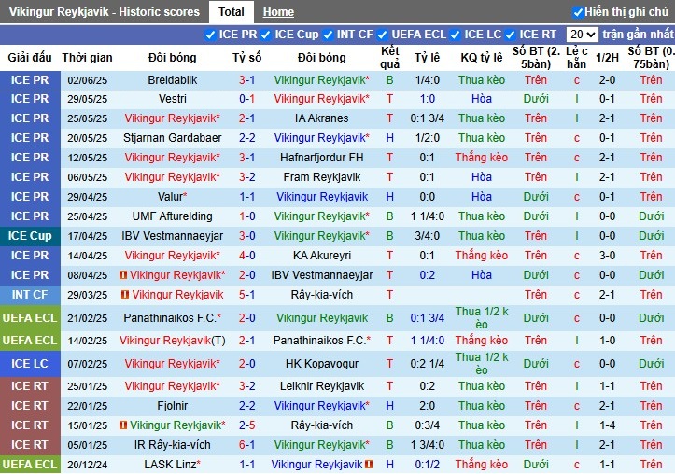Click the date 20/12/24

pyautogui.click(x=88, y=465)
